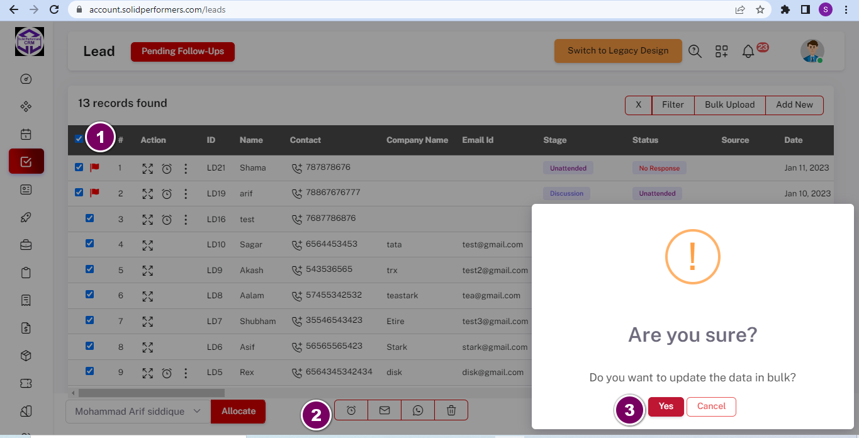
Task: Open the ticket icon in the sidebar
Action: pyautogui.click(x=26, y=383)
